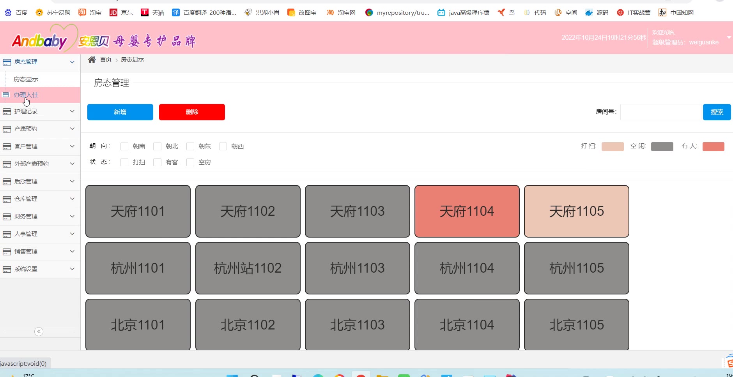This screenshot has height=377, width=733.
Task: Click the red 删除 button
Action: click(192, 112)
